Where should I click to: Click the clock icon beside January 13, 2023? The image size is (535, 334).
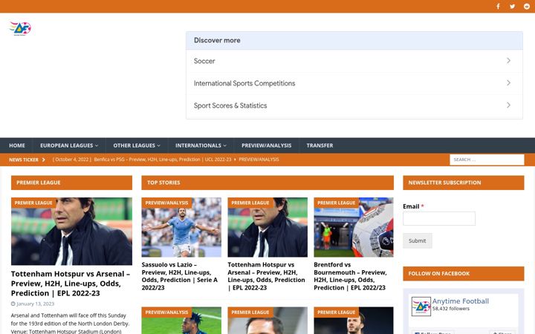click(x=13, y=304)
